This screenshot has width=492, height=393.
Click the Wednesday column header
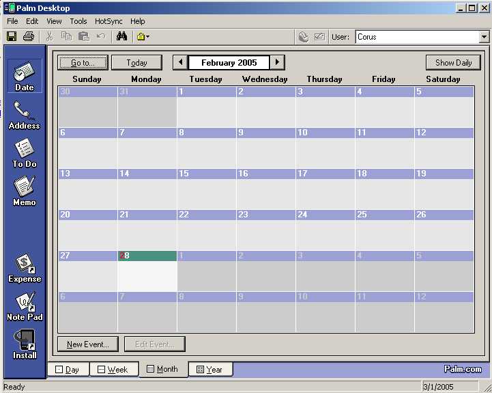265,79
